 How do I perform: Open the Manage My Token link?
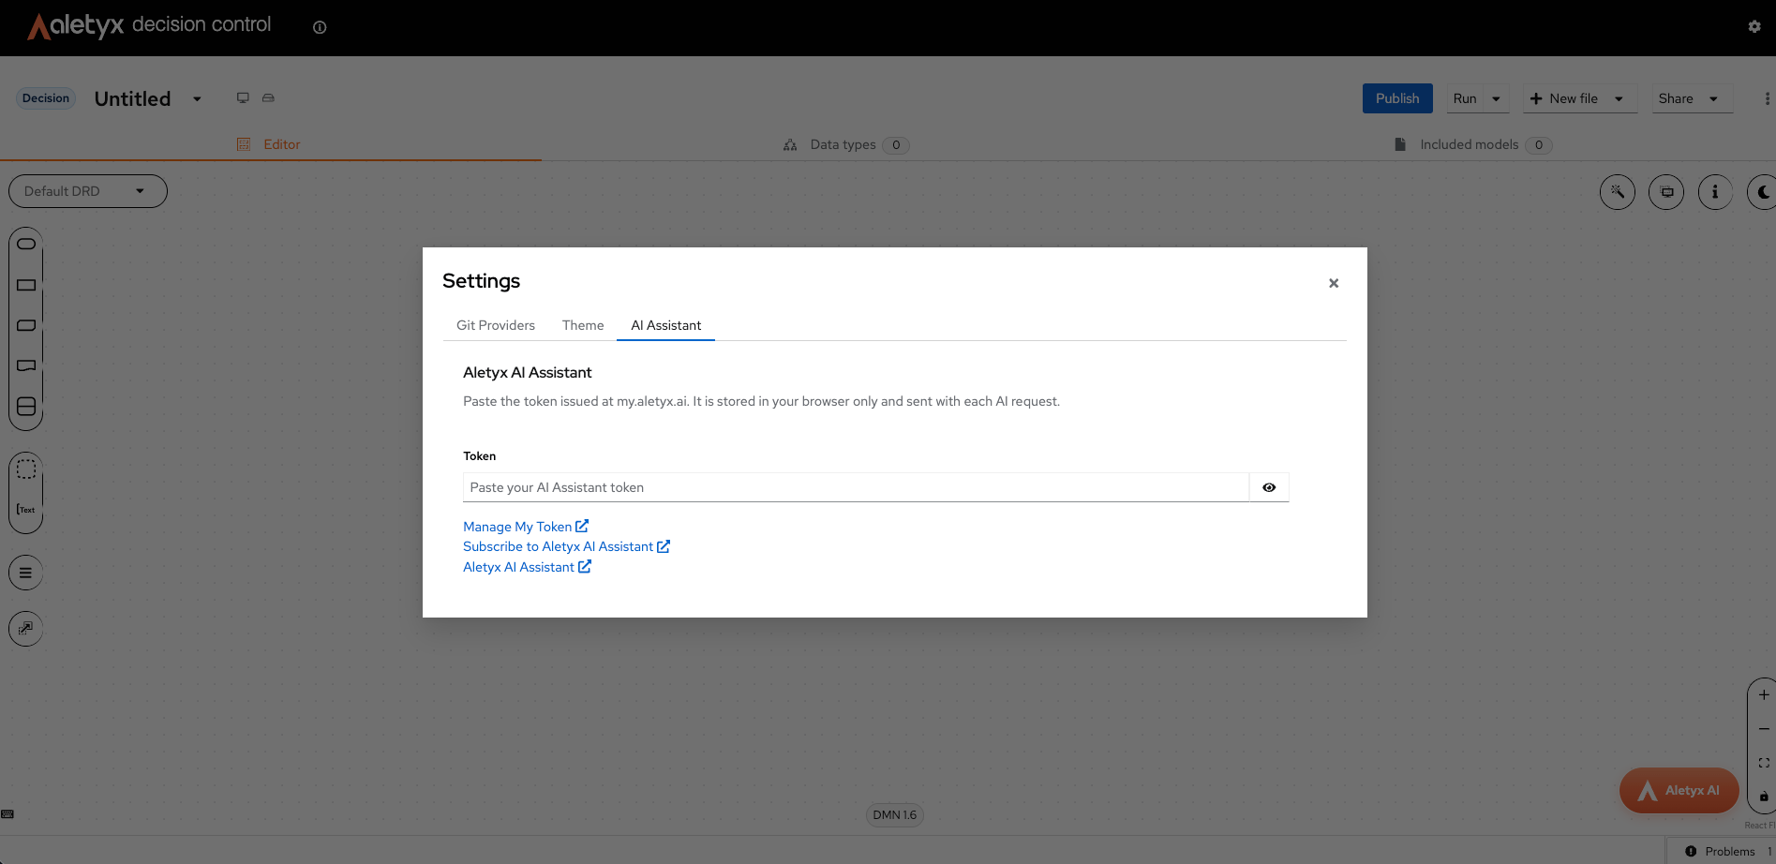(526, 527)
